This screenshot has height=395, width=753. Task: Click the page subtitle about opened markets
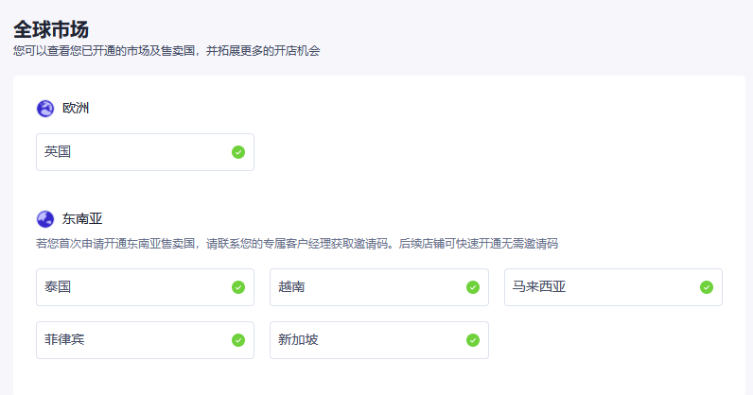pyautogui.click(x=166, y=51)
